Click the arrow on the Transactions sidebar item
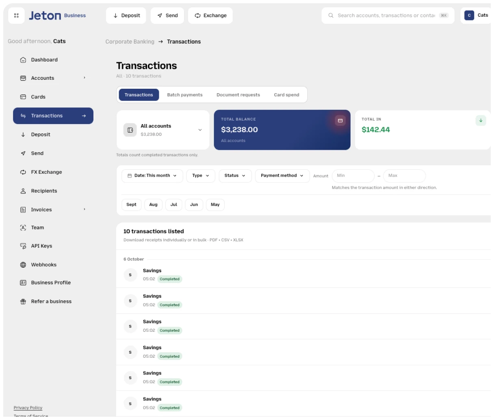Image resolution: width=494 pixels, height=420 pixels. (x=84, y=116)
